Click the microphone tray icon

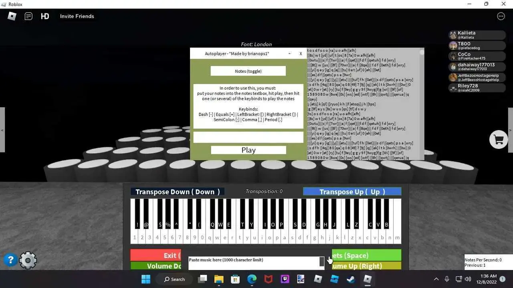point(447,279)
